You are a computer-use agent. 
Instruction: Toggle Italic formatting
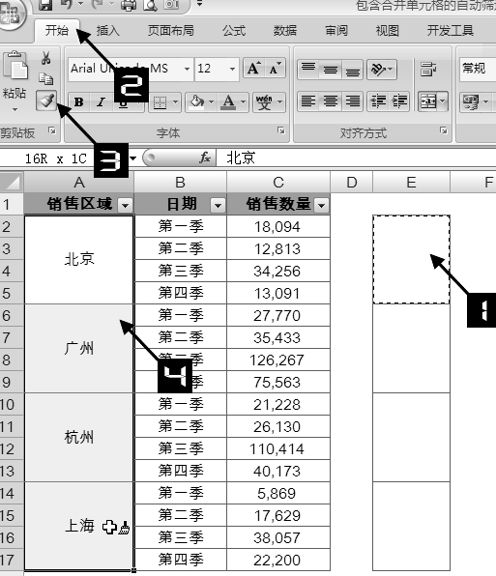click(101, 101)
